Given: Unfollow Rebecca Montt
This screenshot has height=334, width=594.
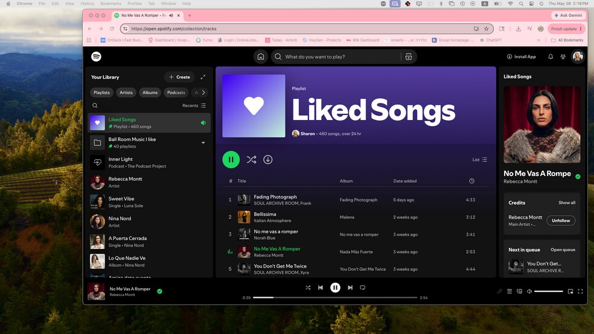Looking at the screenshot, I should 561,221.
